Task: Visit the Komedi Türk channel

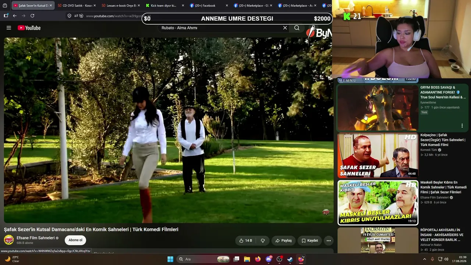Action: click(429, 150)
